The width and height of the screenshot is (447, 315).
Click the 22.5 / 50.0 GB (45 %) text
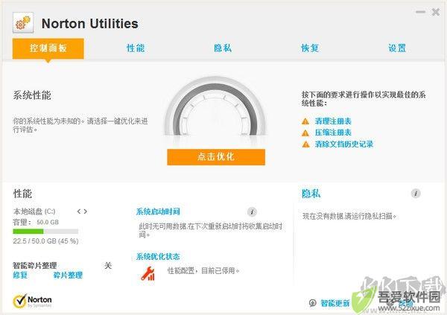click(45, 241)
